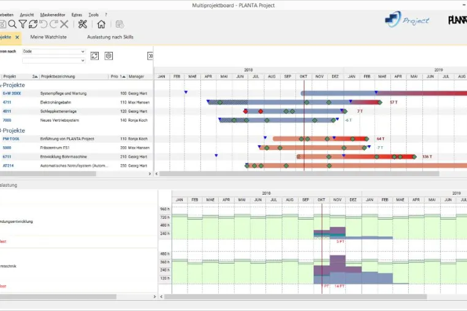Screen dimensions: 467x311
Task: Open the ? help menu
Action: coord(106,15)
